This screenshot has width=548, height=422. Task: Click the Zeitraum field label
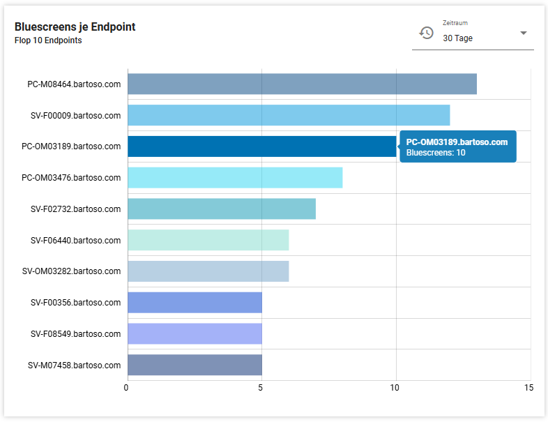455,23
